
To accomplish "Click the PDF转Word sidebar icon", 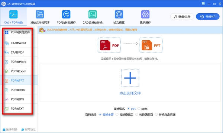I will 7,62.
